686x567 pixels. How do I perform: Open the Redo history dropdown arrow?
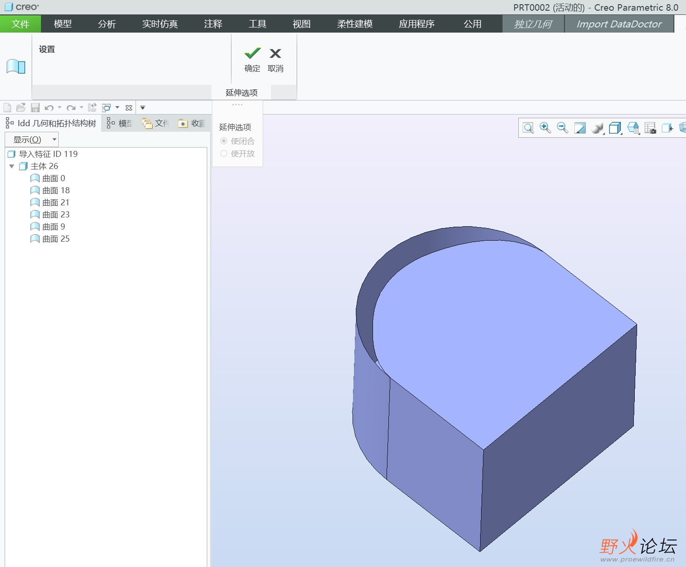click(x=82, y=108)
